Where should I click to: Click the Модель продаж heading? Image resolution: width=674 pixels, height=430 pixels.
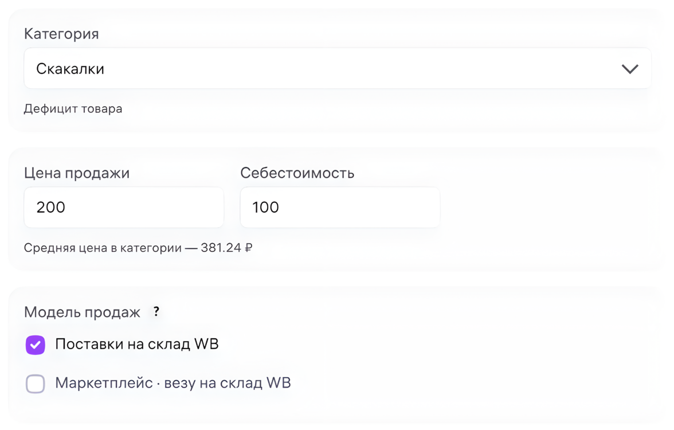[82, 312]
